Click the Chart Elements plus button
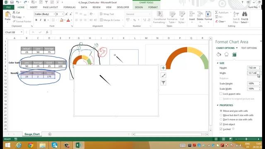 (x=163, y=68)
